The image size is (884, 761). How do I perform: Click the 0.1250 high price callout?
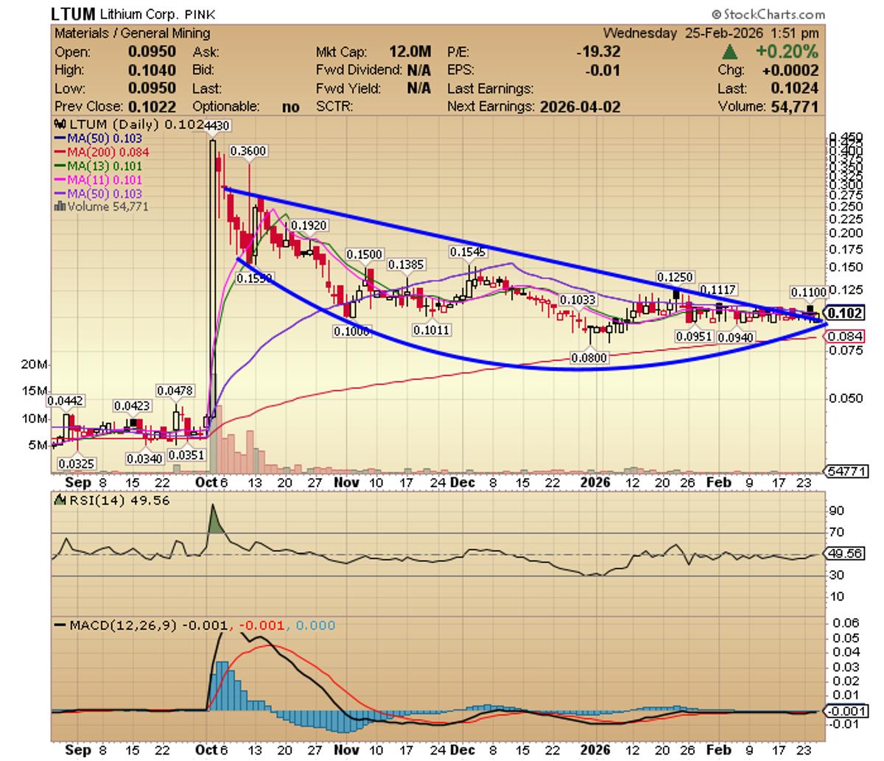[x=675, y=277]
